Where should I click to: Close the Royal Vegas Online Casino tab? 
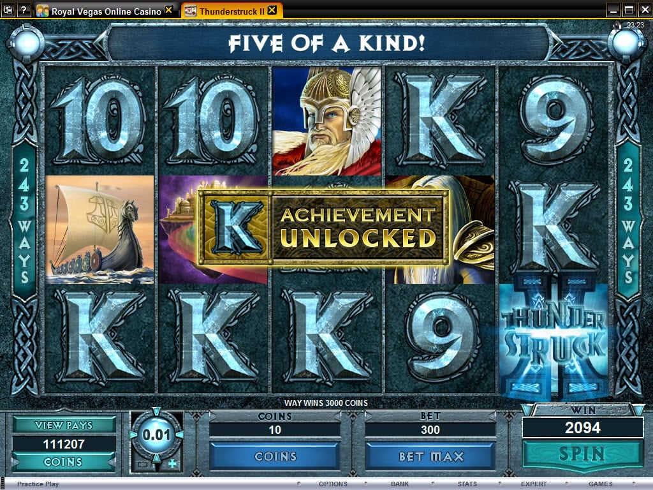(168, 10)
